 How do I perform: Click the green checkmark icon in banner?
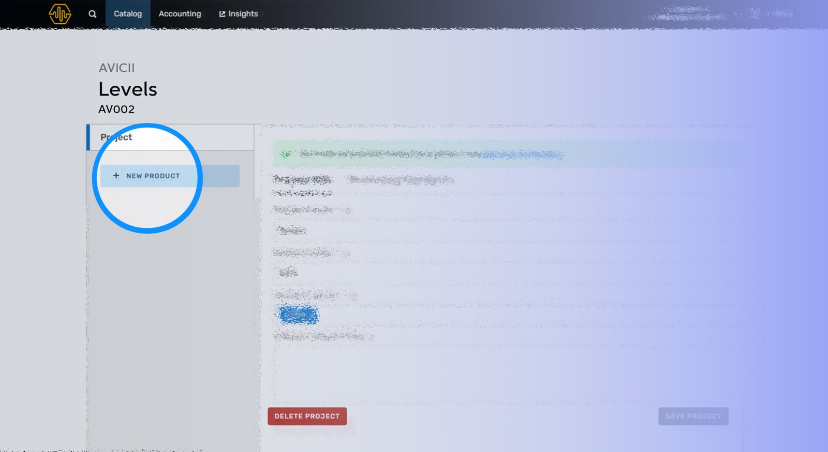[286, 154]
